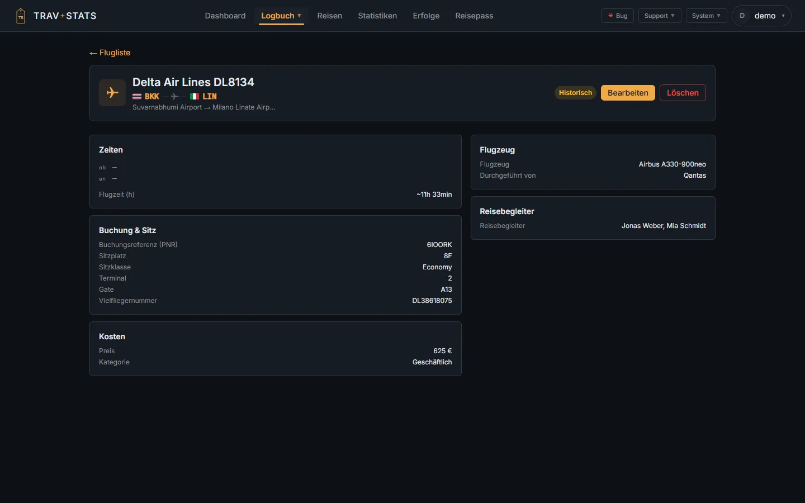Screen dimensions: 805x503
Task: Go to the Dashboard tab
Action: [225, 16]
